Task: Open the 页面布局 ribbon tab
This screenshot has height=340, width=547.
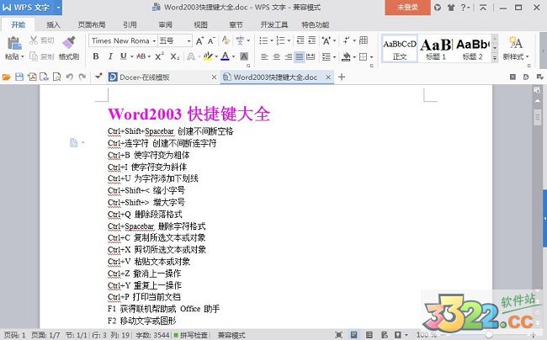Action: (x=92, y=24)
